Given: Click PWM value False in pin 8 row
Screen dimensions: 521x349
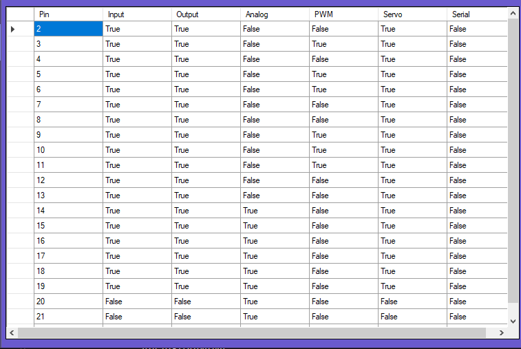Looking at the screenshot, I should click(343, 120).
